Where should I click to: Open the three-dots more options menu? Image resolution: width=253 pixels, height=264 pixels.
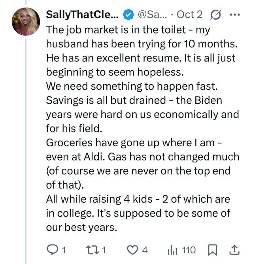coord(235,15)
